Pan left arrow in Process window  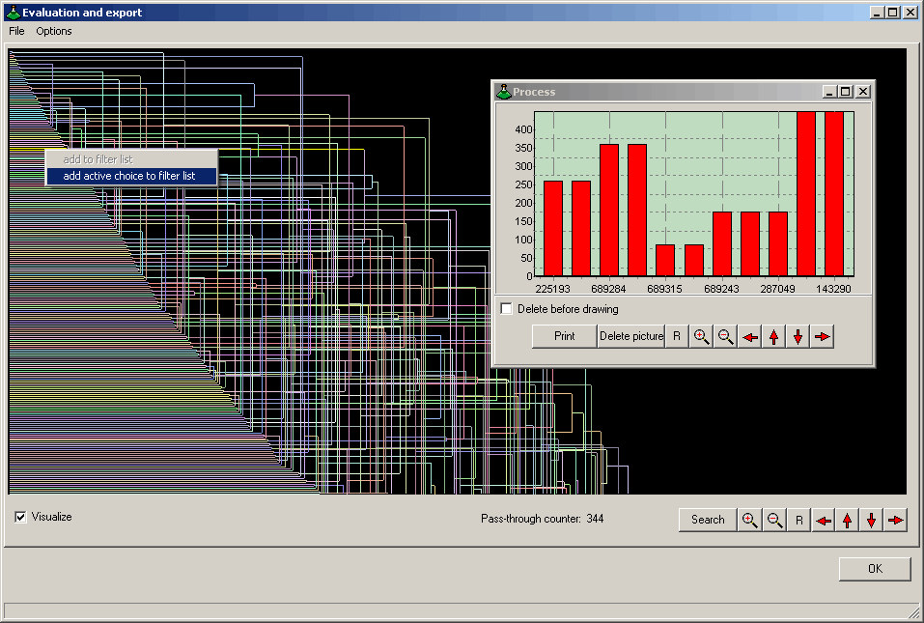[749, 336]
